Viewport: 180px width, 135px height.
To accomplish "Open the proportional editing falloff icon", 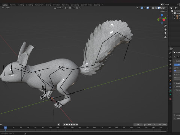I will click(80, 8).
